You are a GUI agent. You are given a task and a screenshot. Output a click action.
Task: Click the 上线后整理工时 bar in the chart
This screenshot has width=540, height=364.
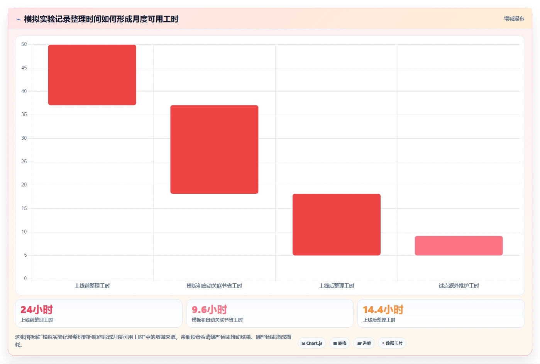point(337,225)
